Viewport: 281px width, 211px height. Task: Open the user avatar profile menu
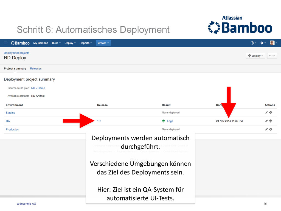[x=273, y=43]
